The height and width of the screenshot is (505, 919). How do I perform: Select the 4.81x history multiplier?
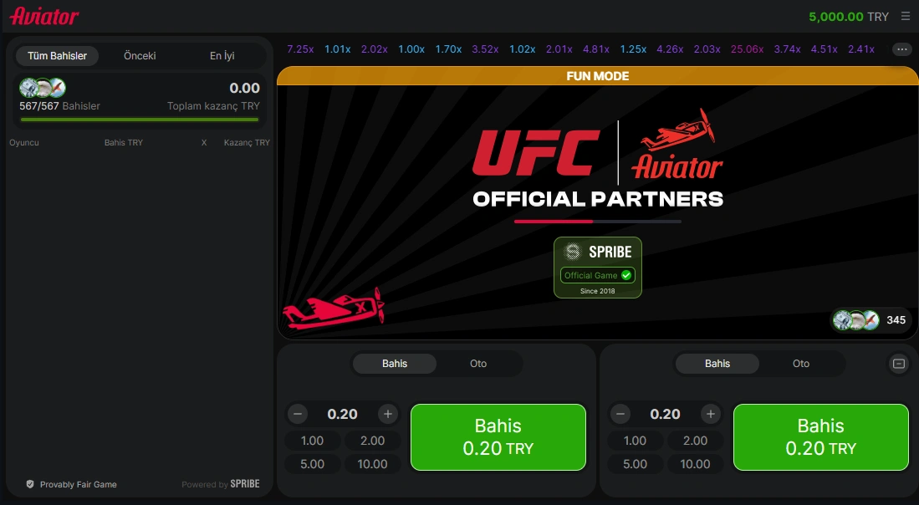tap(596, 49)
